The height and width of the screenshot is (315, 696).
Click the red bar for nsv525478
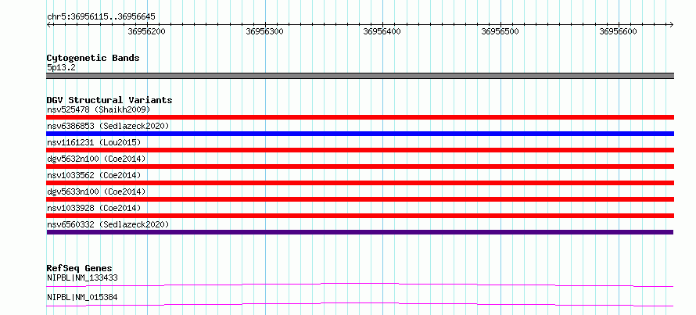[360, 117]
